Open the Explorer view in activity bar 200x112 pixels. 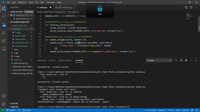coord(3,8)
